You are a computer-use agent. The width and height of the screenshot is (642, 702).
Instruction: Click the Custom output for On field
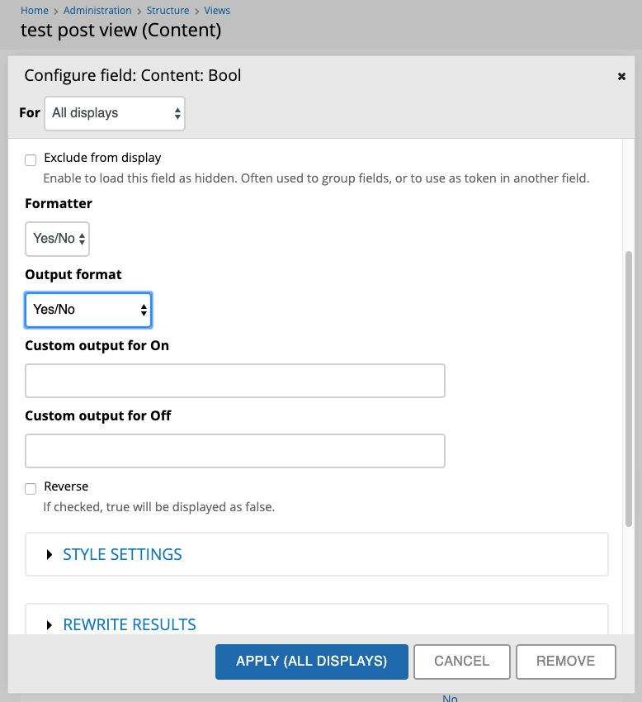[235, 380]
